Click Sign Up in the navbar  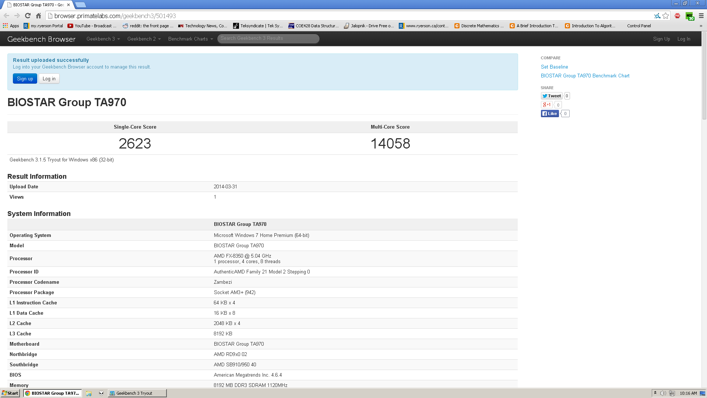pos(661,39)
